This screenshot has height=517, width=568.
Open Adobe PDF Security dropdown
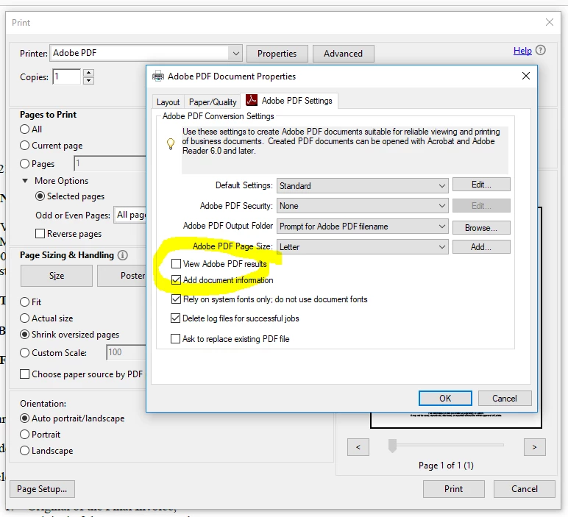tap(362, 206)
